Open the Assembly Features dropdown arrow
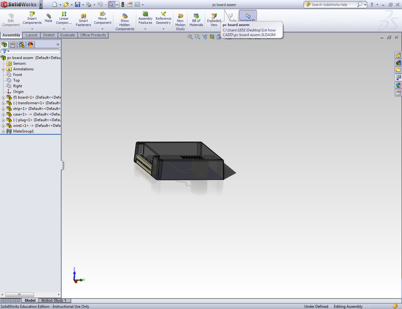Screen dimensions: 402x309 click(x=145, y=29)
